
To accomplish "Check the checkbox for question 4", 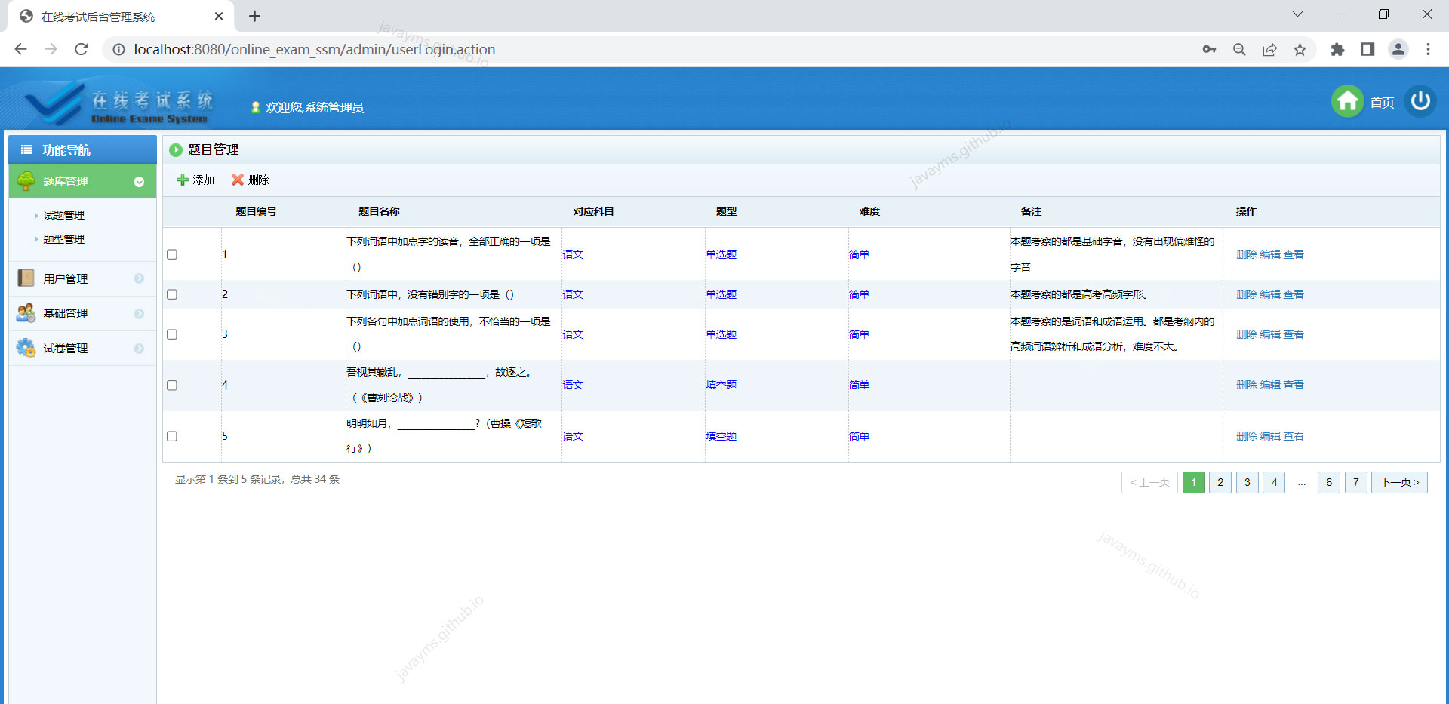I will tap(171, 385).
